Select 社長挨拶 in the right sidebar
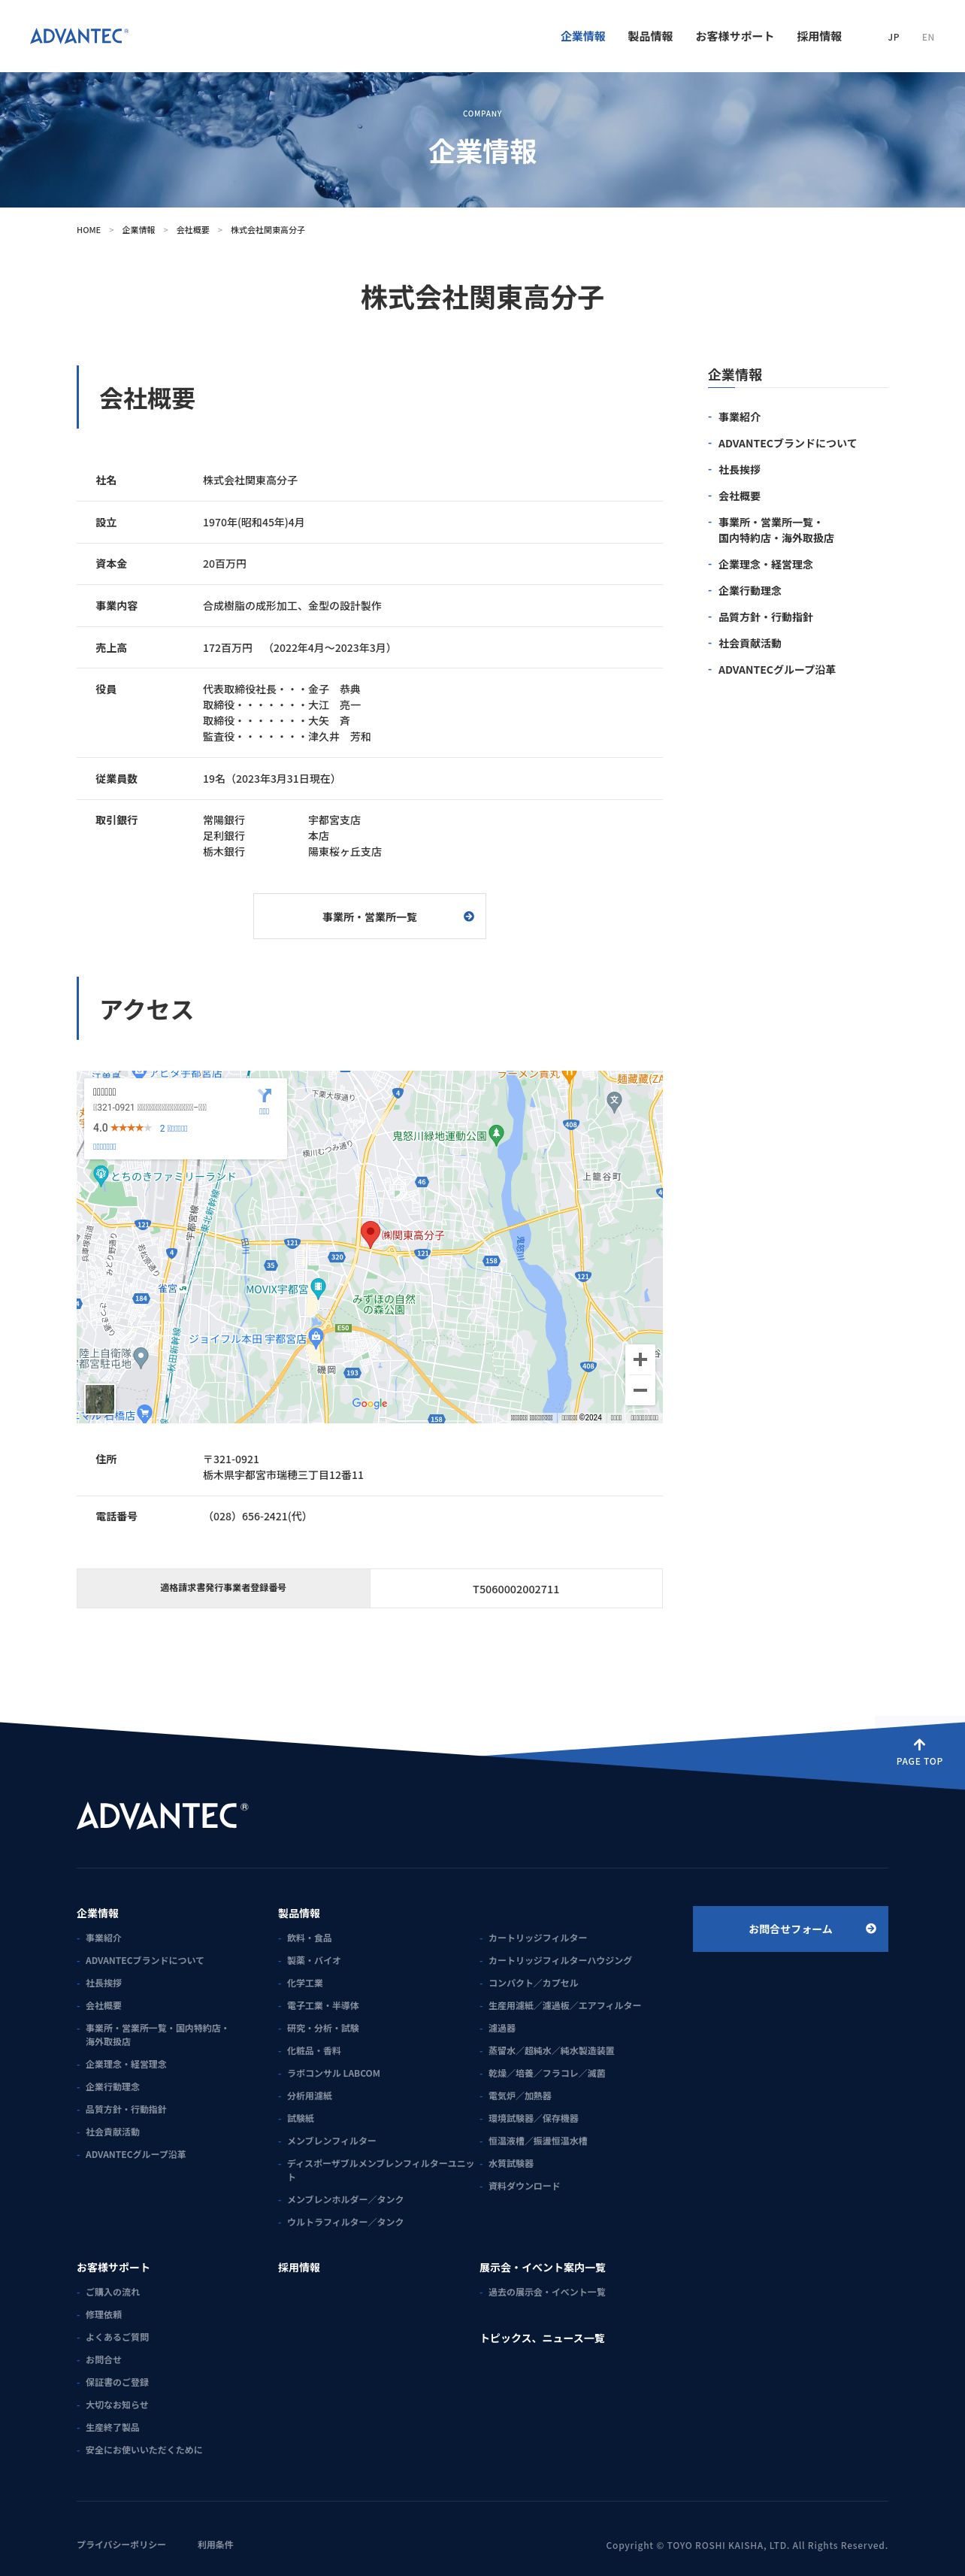Viewport: 965px width, 2576px height. pos(739,470)
